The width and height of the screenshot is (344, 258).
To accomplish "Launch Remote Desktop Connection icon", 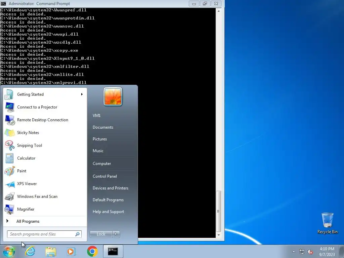I will [9, 120].
